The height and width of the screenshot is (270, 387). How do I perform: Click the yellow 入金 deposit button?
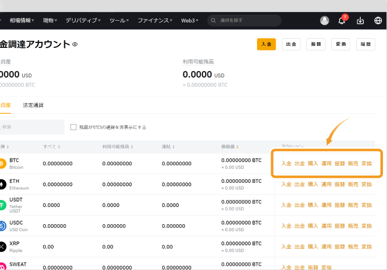click(x=266, y=44)
